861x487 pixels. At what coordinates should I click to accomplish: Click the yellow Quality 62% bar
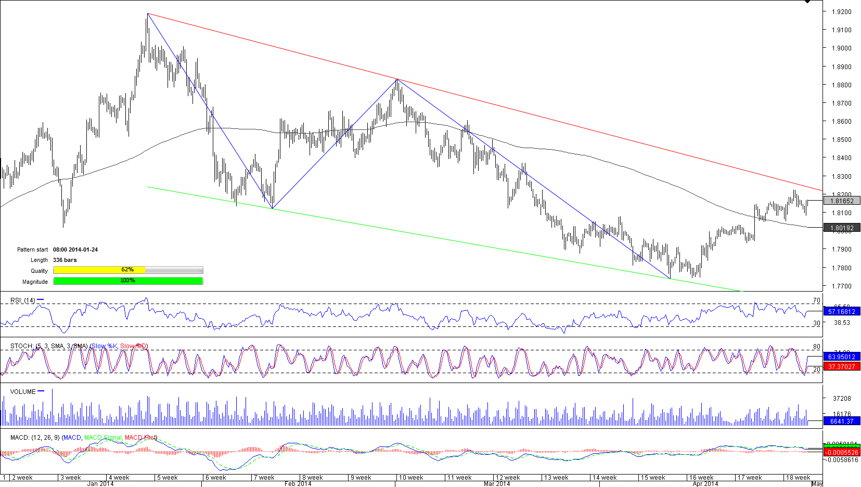point(128,270)
